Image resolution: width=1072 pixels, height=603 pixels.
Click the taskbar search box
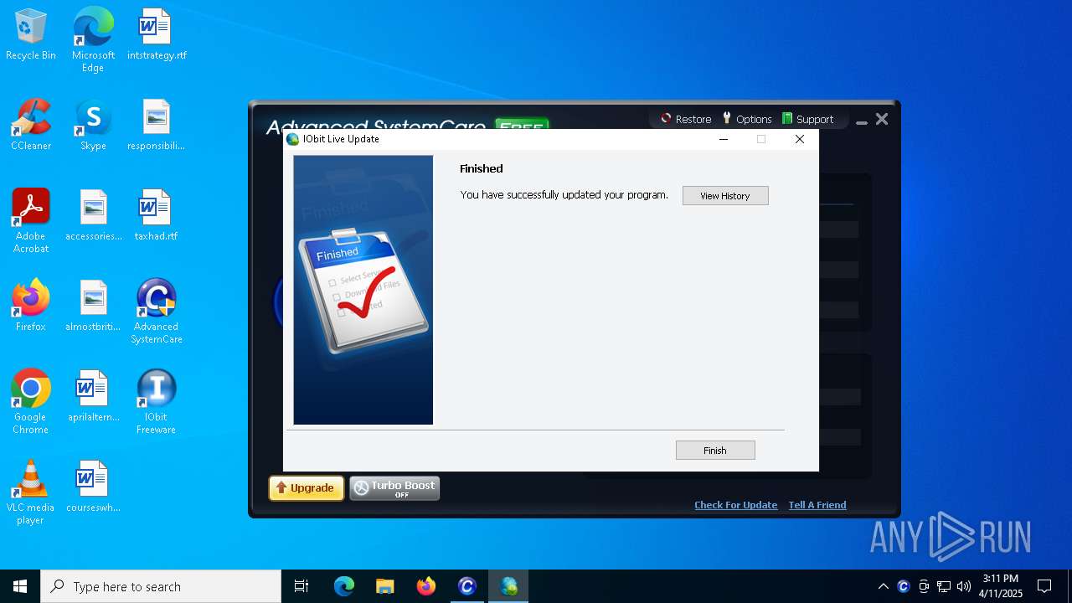pos(161,586)
